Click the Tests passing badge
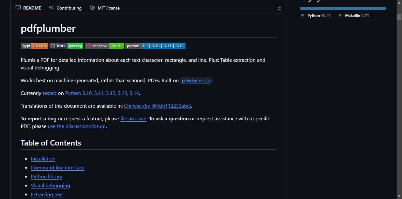The width and height of the screenshot is (402, 199). pyautogui.click(x=66, y=46)
